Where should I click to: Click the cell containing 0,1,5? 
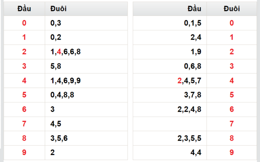[x=170, y=23]
